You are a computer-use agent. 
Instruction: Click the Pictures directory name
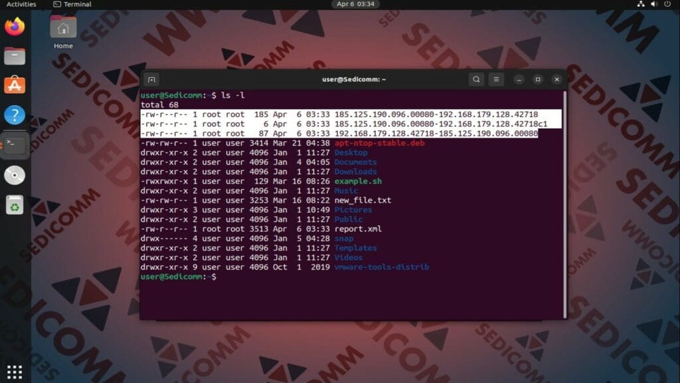click(353, 209)
